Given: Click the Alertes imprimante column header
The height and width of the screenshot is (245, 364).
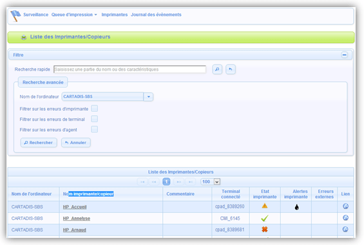Looking at the screenshot, I should (296, 194).
